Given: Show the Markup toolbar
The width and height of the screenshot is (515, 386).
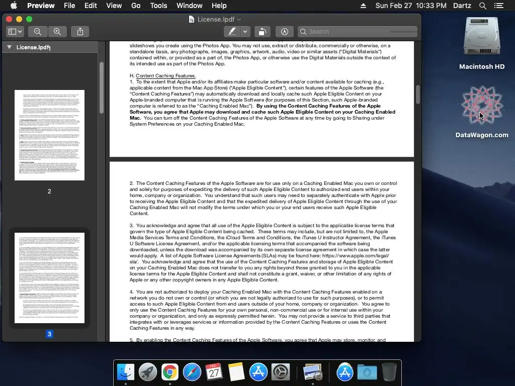Looking at the screenshot, I should click(x=285, y=32).
